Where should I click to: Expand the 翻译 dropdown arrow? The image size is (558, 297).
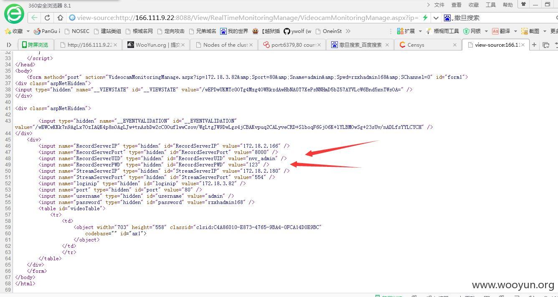pos(515,31)
